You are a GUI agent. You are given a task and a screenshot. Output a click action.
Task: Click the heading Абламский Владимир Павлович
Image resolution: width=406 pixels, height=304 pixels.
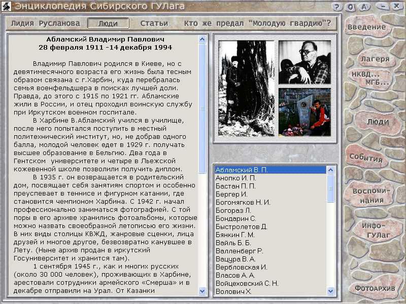click(x=105, y=40)
